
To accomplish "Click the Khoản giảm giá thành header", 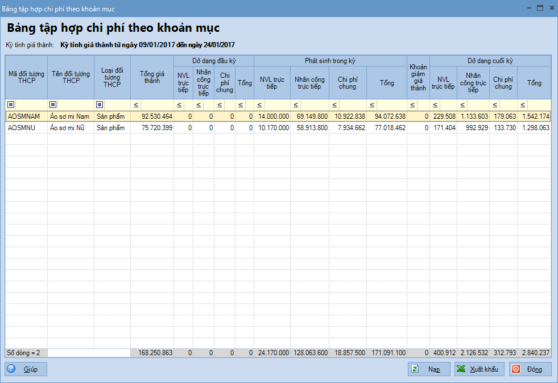I will pyautogui.click(x=418, y=77).
